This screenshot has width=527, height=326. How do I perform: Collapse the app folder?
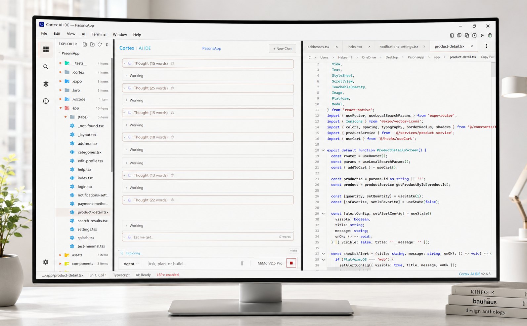61,108
